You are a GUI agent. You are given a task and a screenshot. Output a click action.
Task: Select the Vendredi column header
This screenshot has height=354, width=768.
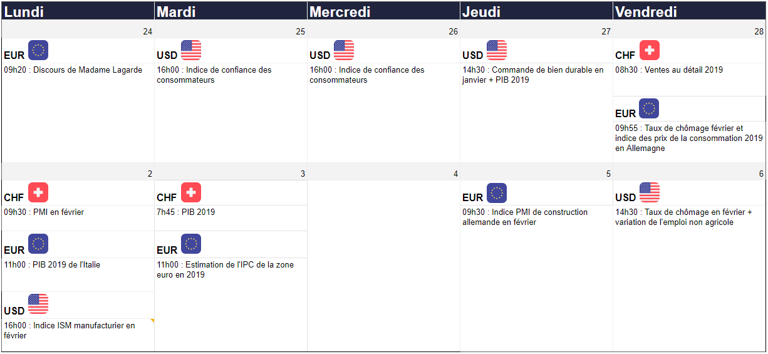coord(689,11)
